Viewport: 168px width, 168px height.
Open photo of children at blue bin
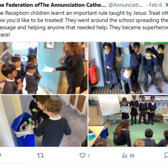pos(44,121)
